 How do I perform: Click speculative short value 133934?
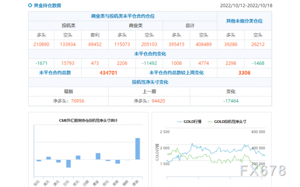(x=67, y=44)
